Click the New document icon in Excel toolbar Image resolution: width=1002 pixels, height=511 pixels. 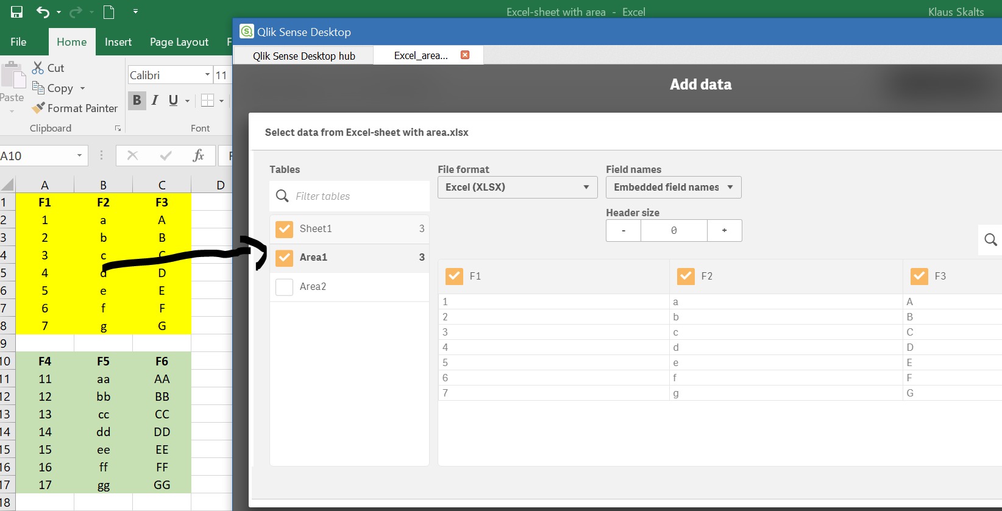click(x=109, y=12)
